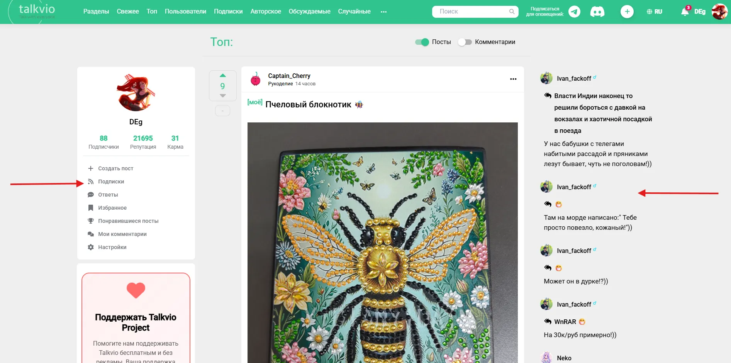Toggle the Посты switch
Image resolution: width=731 pixels, height=363 pixels.
click(422, 42)
